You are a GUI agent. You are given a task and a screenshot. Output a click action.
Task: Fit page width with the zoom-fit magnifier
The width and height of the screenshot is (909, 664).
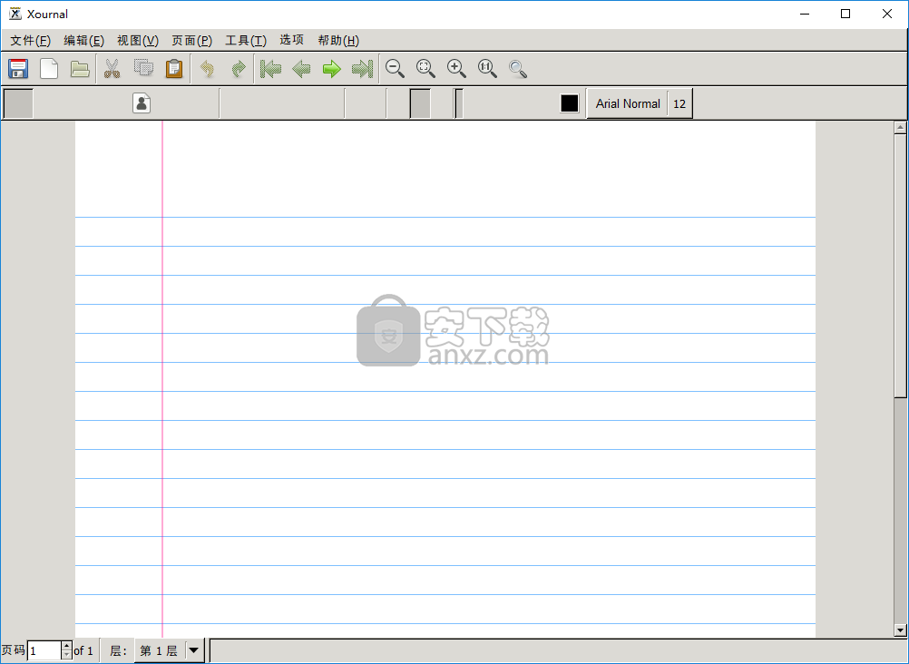click(x=425, y=68)
